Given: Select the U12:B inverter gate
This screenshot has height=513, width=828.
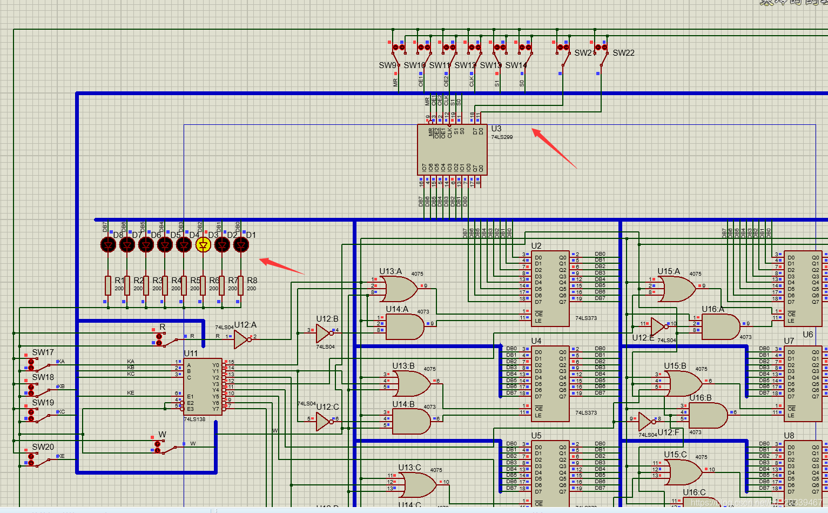Looking at the screenshot, I should tap(324, 334).
